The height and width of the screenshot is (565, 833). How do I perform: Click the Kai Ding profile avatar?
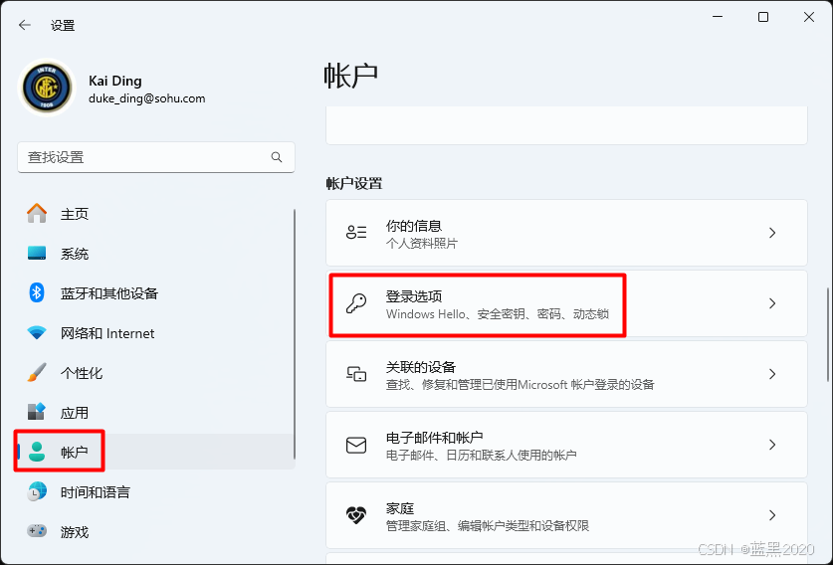47,89
